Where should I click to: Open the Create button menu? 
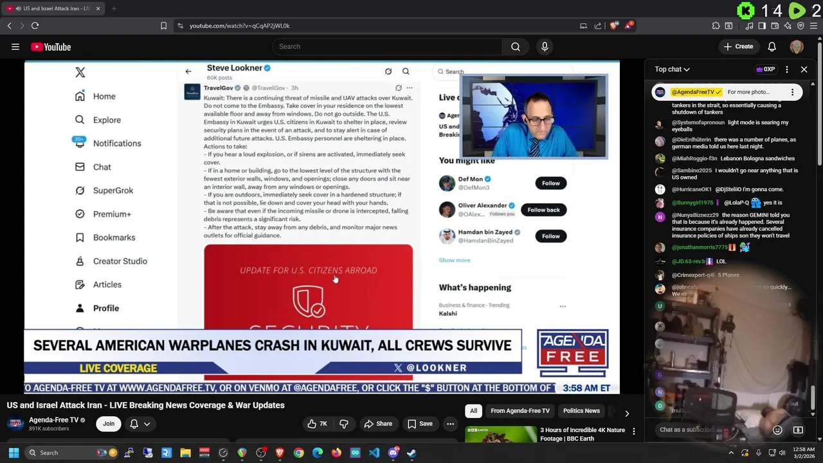click(x=738, y=46)
